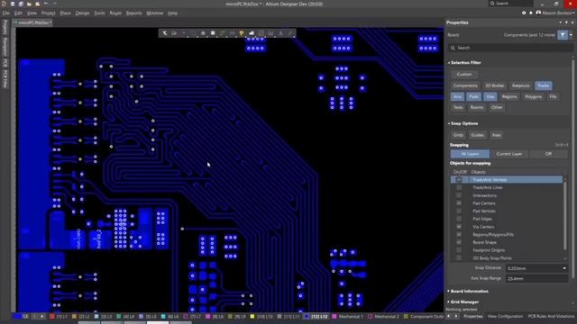Open the Selection Filter in the Active Bar
Screen dimensions: 577x324
[164, 33]
